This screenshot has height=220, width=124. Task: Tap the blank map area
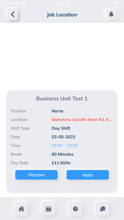[x=62, y=56]
